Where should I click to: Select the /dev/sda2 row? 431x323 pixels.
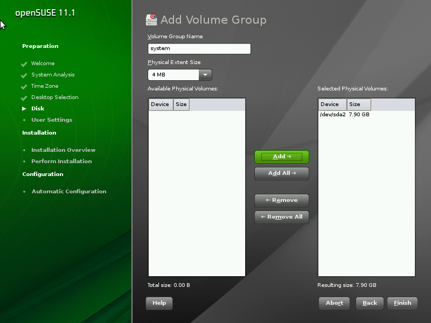point(366,115)
